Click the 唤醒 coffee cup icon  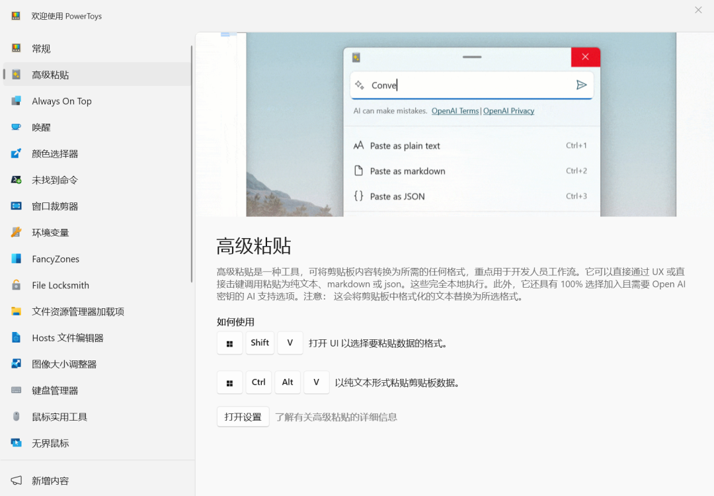coord(17,127)
